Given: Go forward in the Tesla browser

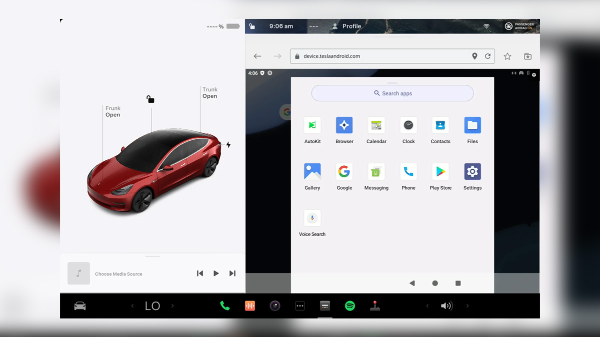Looking at the screenshot, I should click(277, 56).
